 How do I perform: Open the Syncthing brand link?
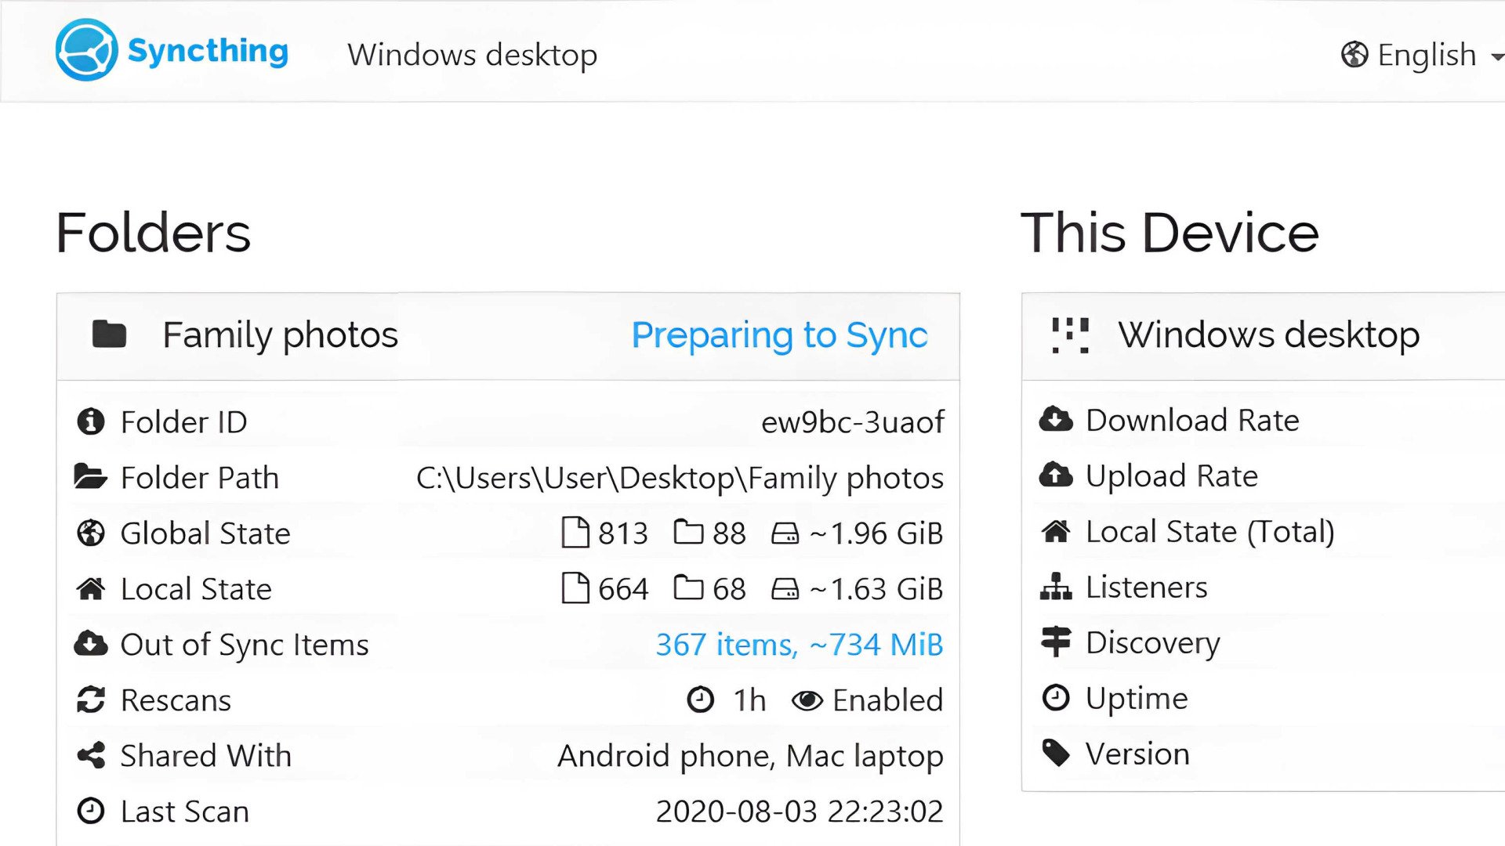coord(172,50)
